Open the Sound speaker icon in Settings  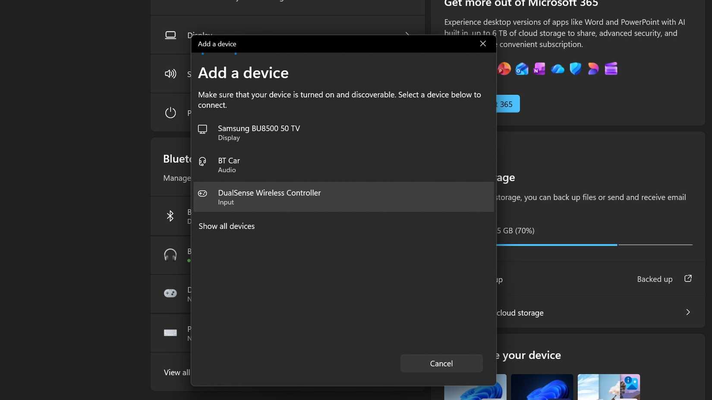(x=170, y=74)
